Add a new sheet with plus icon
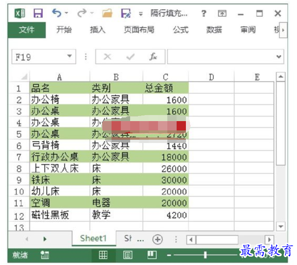Screen dimensions: 297x265 click(158, 239)
